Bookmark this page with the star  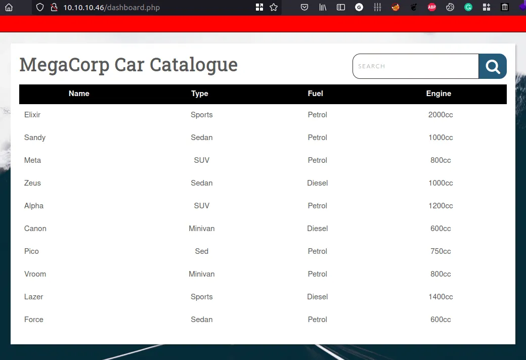pyautogui.click(x=274, y=8)
